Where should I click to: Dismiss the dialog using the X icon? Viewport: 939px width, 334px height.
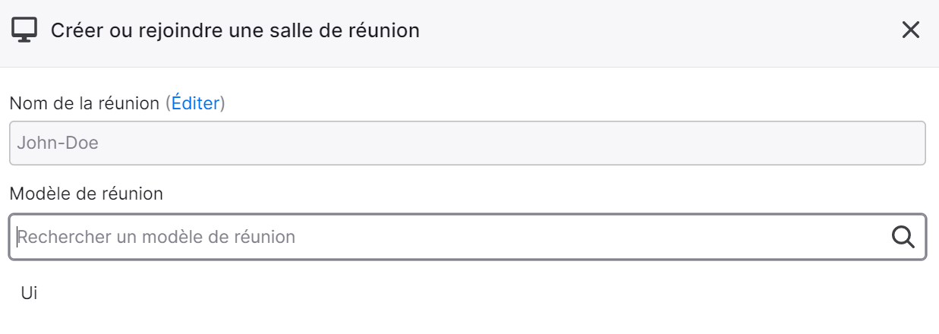pyautogui.click(x=910, y=30)
